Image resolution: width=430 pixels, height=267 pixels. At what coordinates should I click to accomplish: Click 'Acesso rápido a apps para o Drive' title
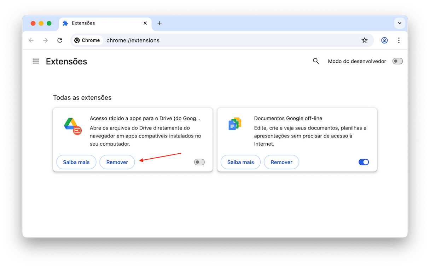click(x=145, y=118)
